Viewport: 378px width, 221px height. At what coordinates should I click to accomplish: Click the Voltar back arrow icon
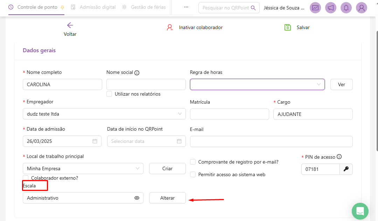click(70, 25)
